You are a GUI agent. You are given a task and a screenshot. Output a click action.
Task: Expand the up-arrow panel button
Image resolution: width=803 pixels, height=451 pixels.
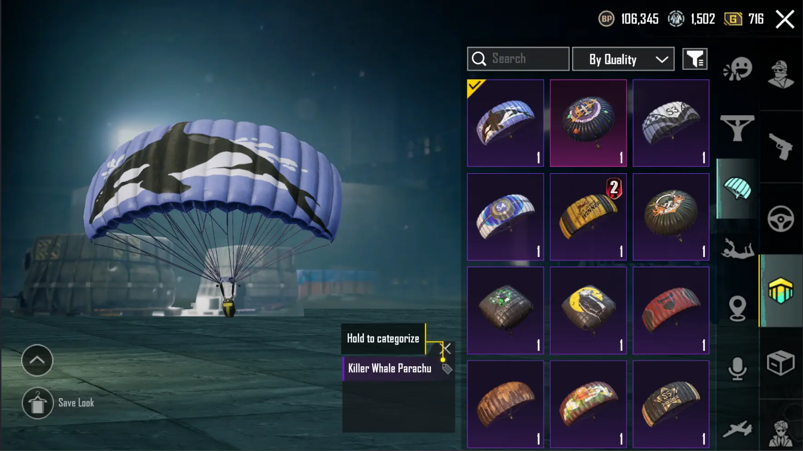37,360
